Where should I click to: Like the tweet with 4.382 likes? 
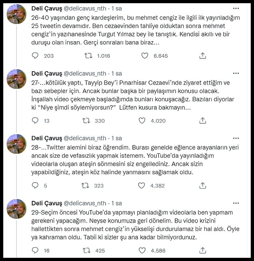tap(142, 185)
